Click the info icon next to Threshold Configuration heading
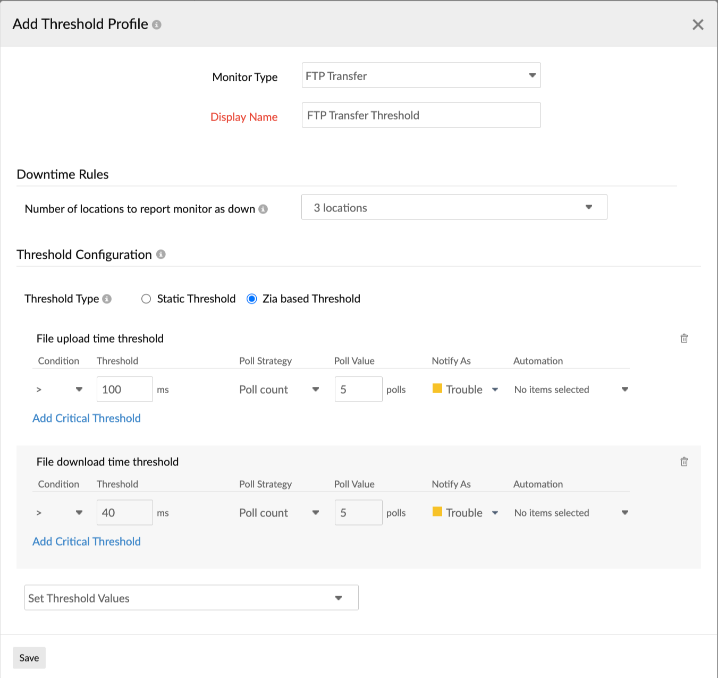The image size is (718, 678). (162, 254)
